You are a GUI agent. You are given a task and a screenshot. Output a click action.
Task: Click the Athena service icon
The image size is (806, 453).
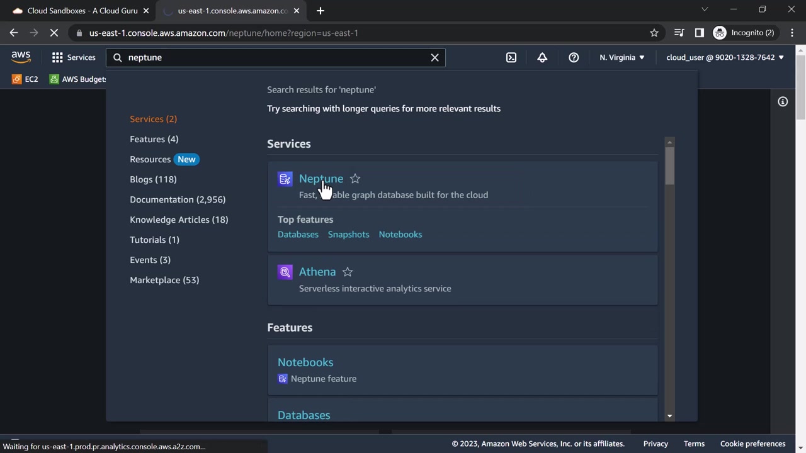point(285,272)
